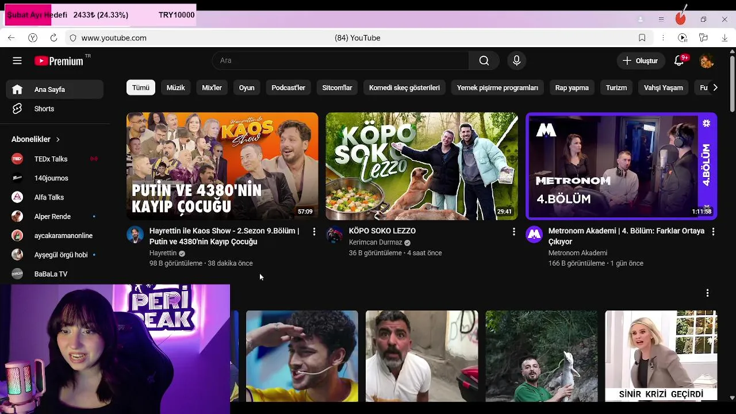
Task: Select the Rap yapma chip
Action: (572, 87)
